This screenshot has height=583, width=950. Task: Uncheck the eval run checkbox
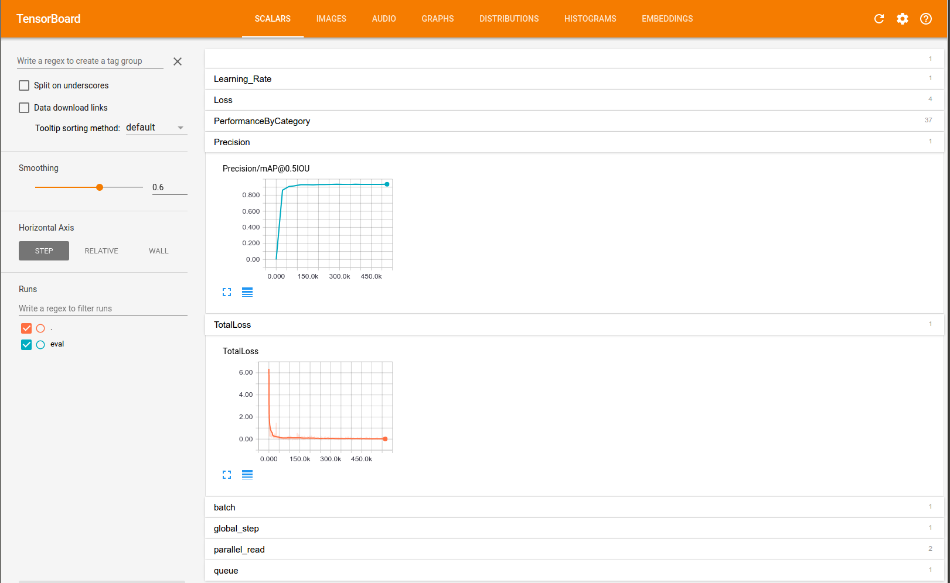26,345
